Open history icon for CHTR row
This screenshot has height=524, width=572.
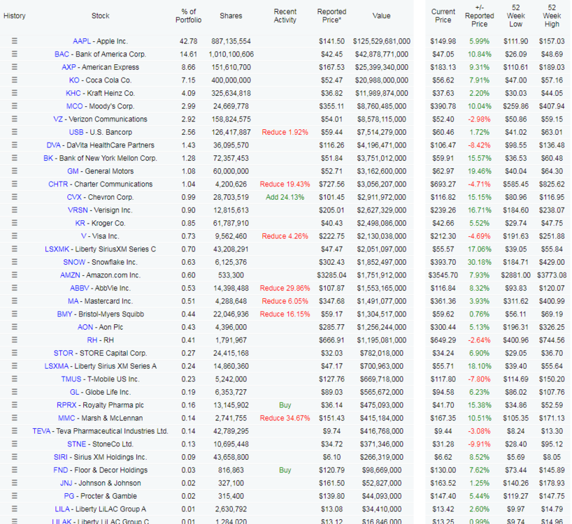coord(15,184)
